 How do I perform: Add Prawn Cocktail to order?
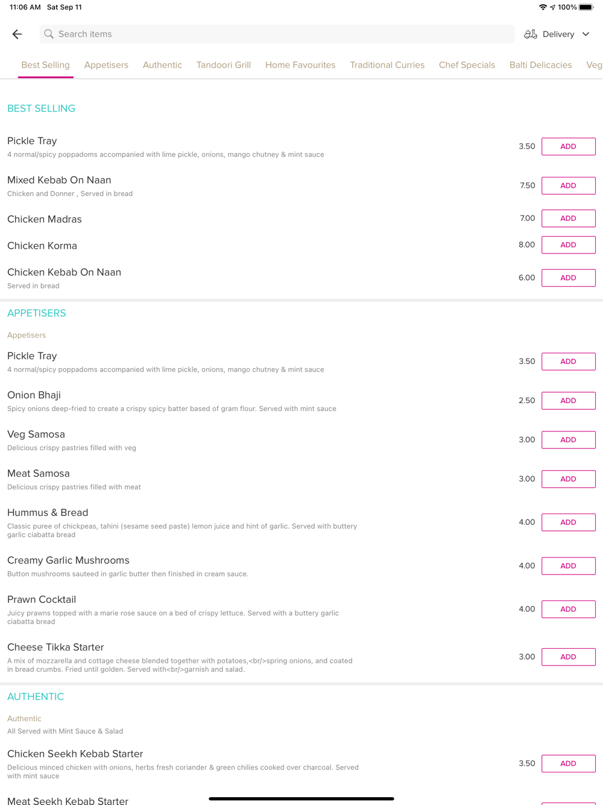click(568, 609)
